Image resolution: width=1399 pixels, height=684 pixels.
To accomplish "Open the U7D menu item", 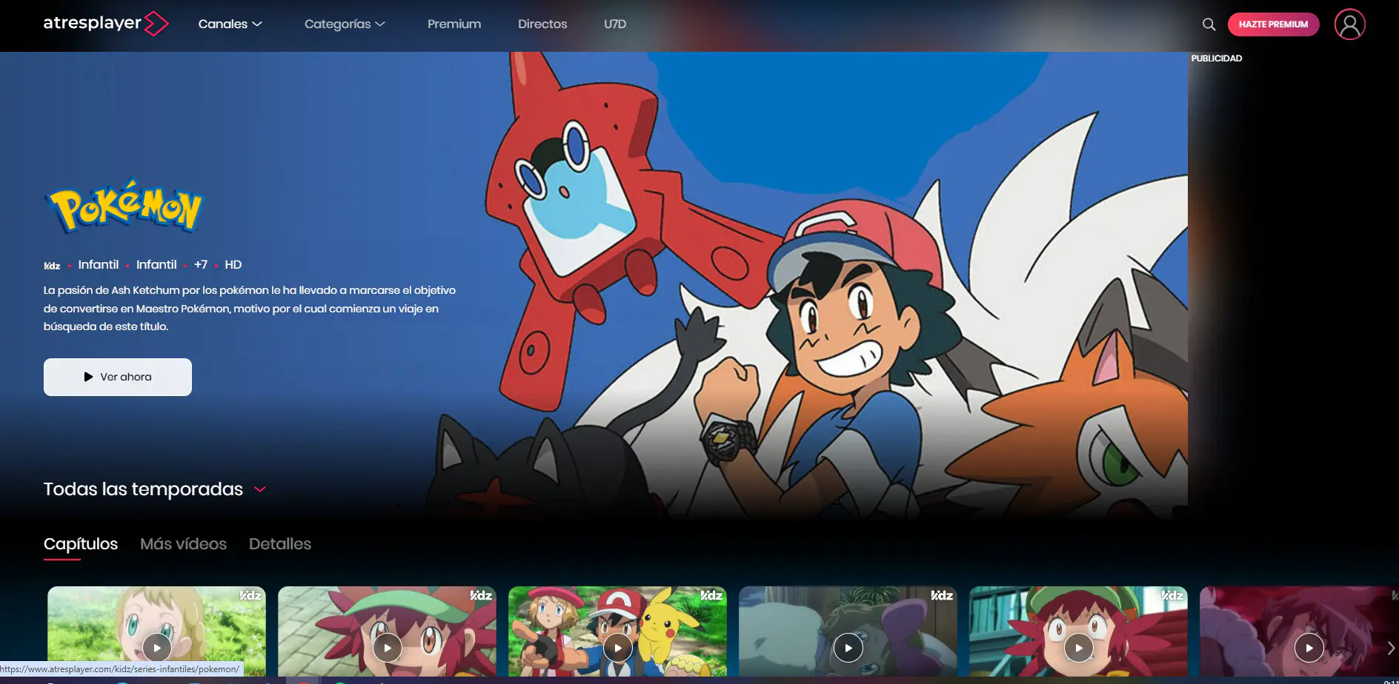I will point(615,24).
